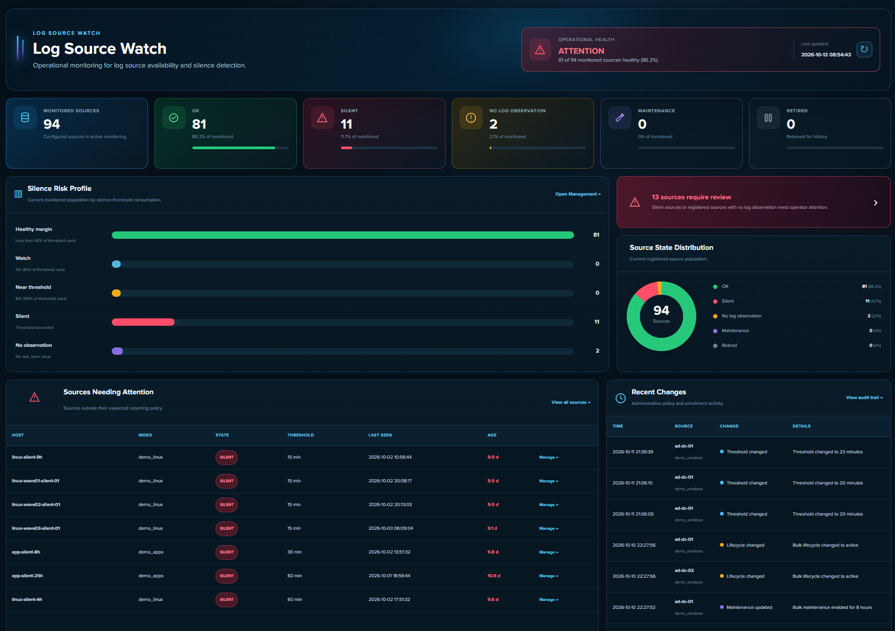Click the ATTENTION health status text
This screenshot has height=631, width=895.
coord(581,51)
